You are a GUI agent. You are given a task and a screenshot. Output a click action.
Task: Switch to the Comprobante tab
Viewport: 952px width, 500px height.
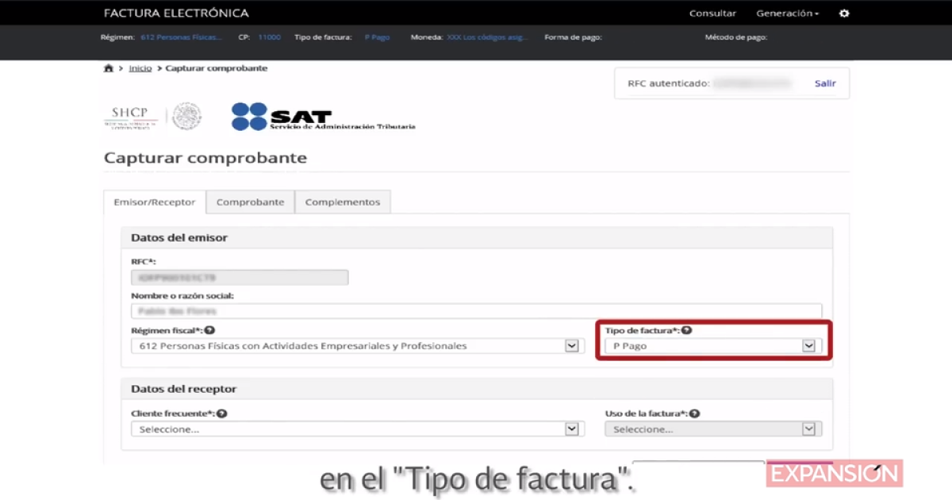pyautogui.click(x=250, y=202)
